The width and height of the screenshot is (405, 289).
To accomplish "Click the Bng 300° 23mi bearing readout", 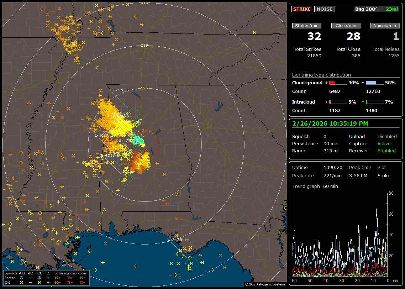I will click(x=377, y=9).
